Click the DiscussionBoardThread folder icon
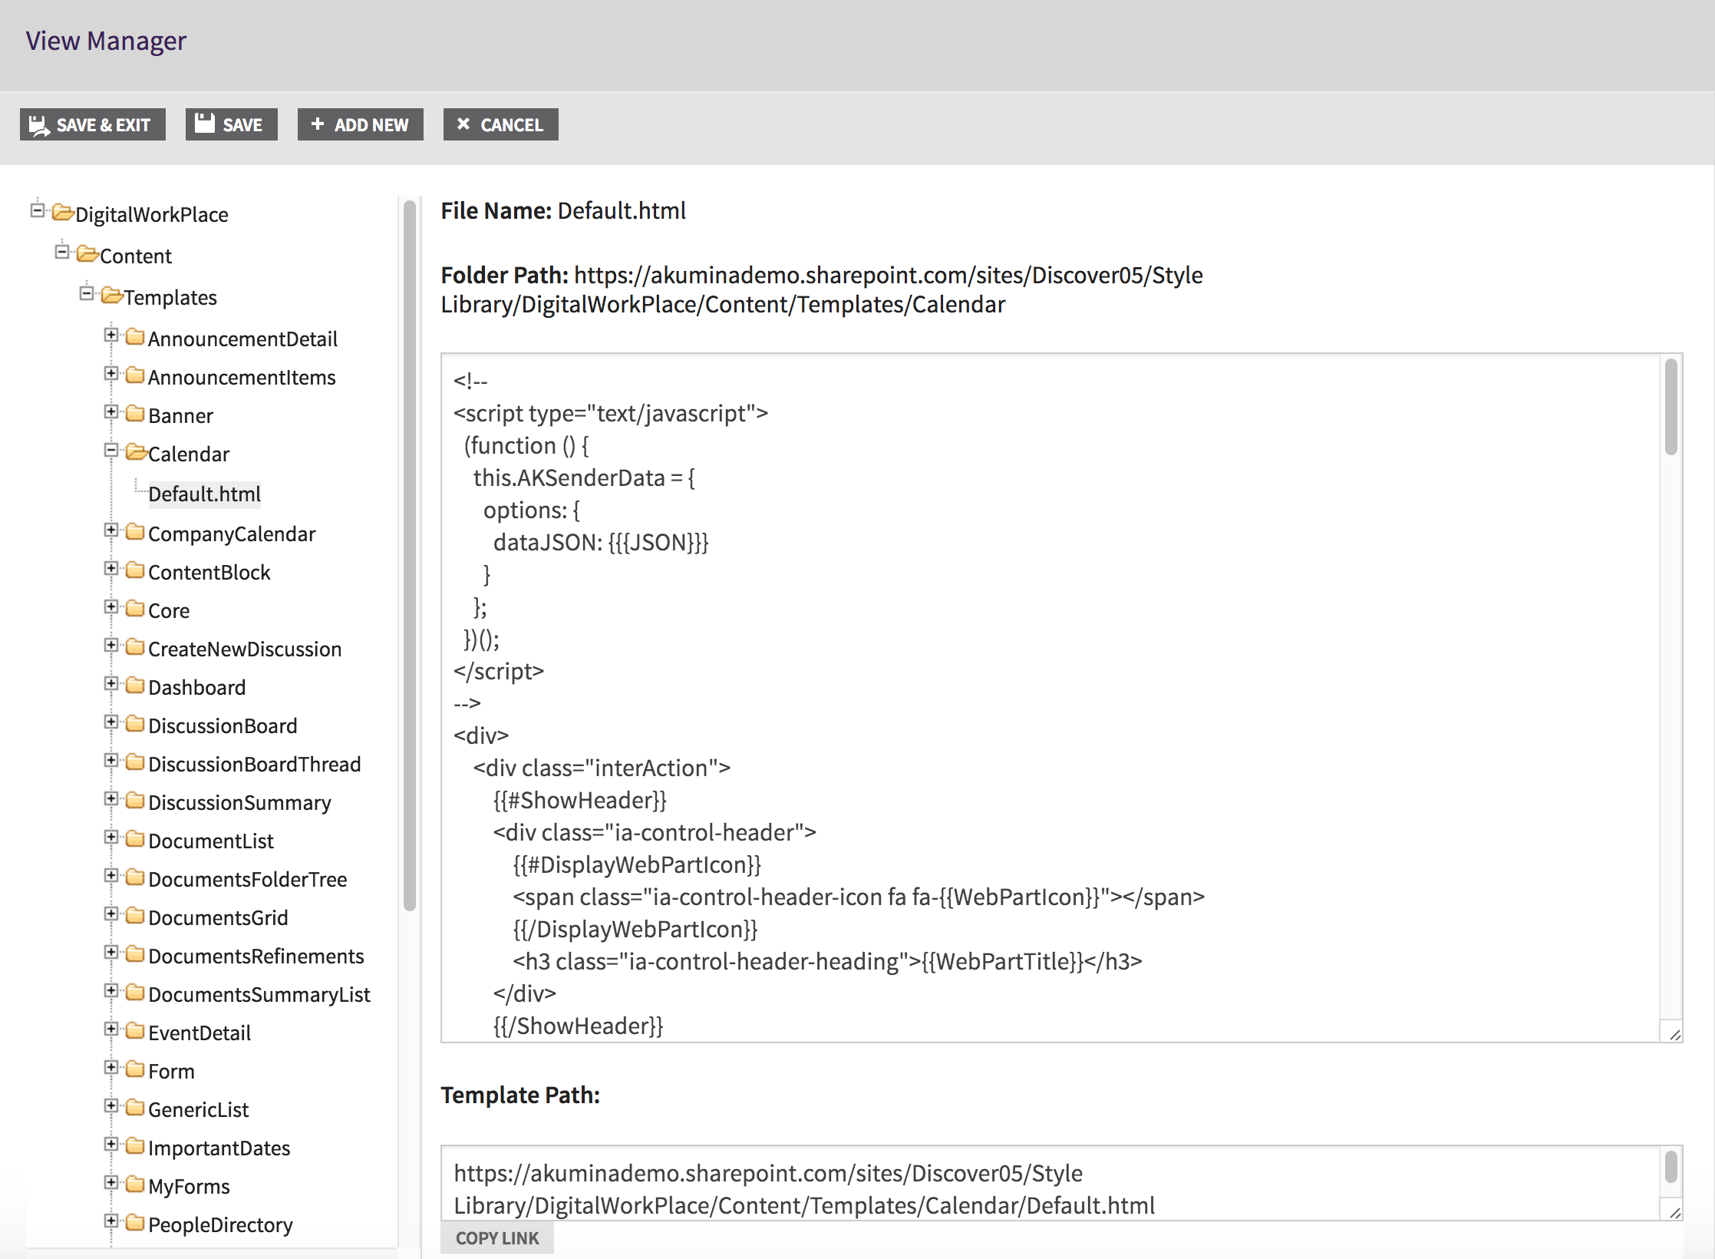The width and height of the screenshot is (1715, 1259). click(135, 762)
